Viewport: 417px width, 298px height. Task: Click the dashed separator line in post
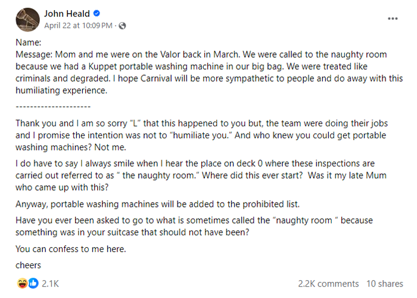coord(52,105)
